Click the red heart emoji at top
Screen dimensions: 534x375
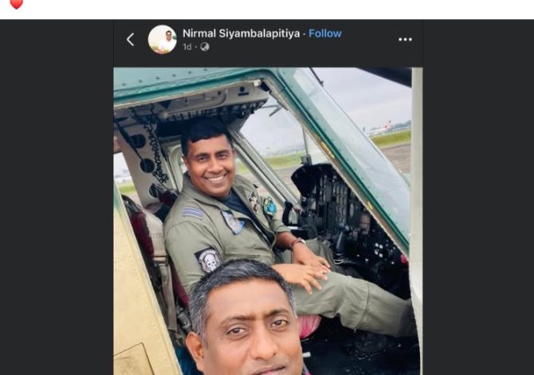pyautogui.click(x=16, y=4)
